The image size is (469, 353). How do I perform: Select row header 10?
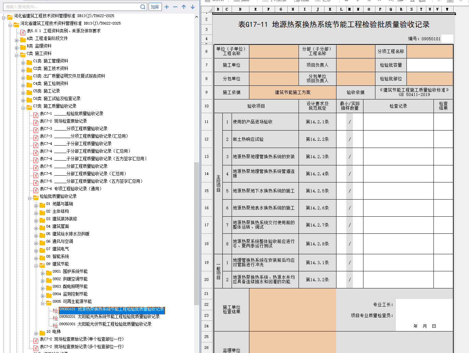pos(207,106)
